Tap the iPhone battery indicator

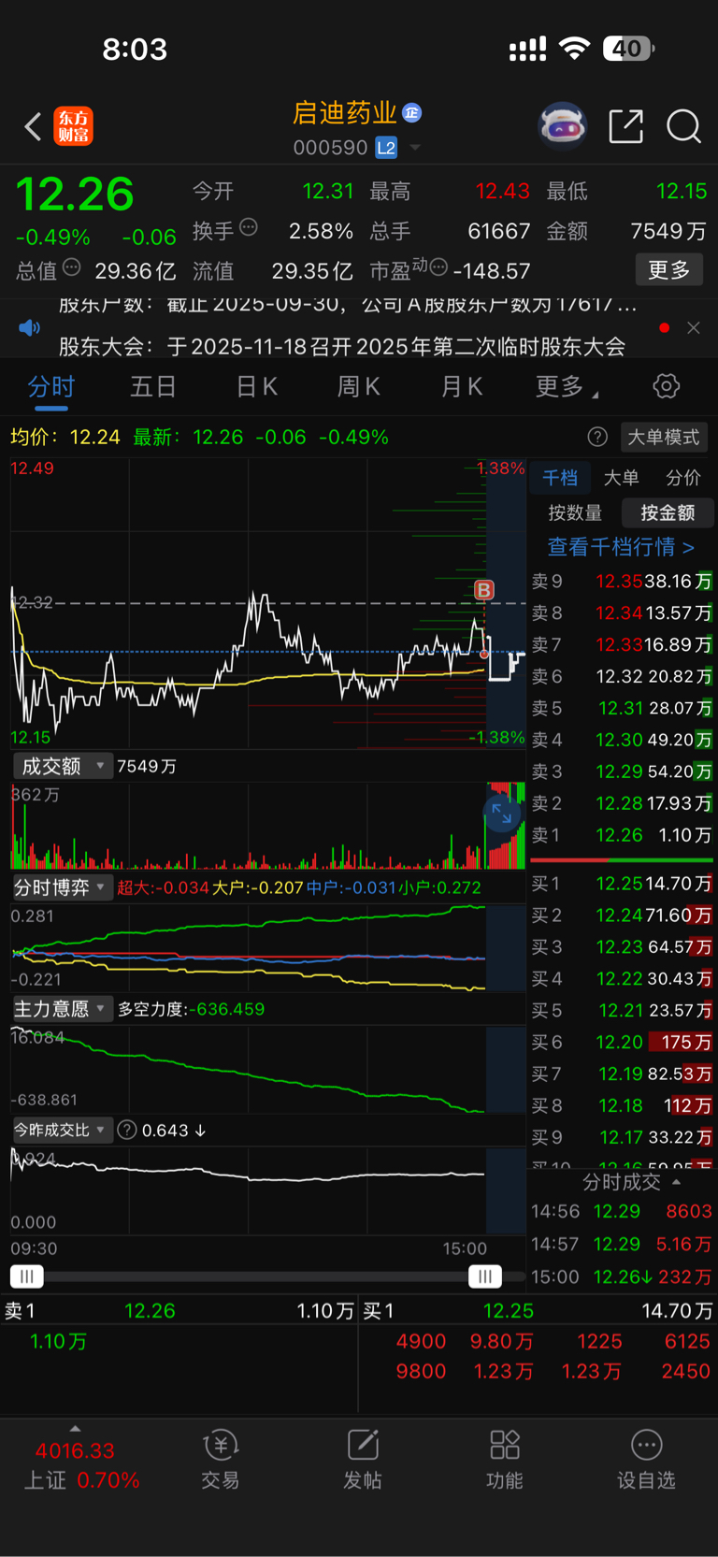tap(627, 49)
